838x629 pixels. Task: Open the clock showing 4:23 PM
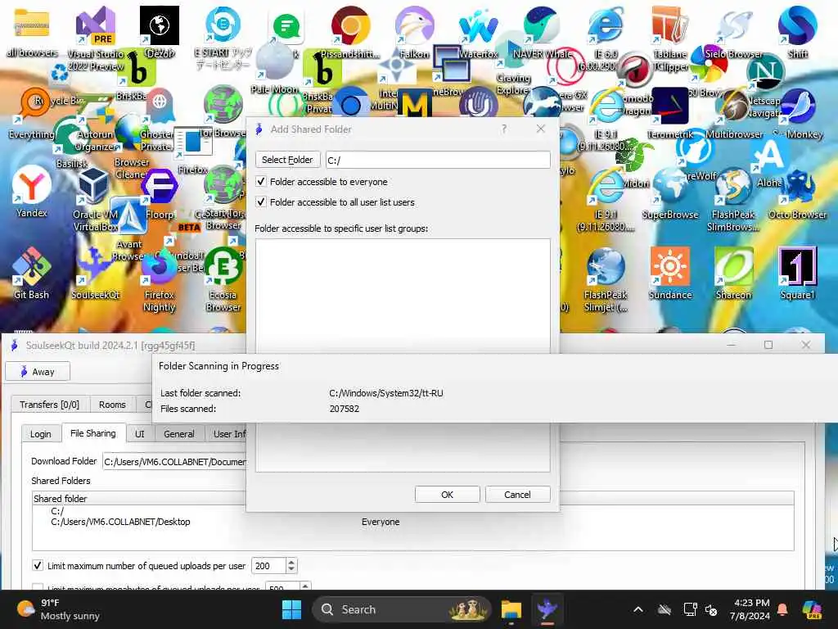click(750, 609)
